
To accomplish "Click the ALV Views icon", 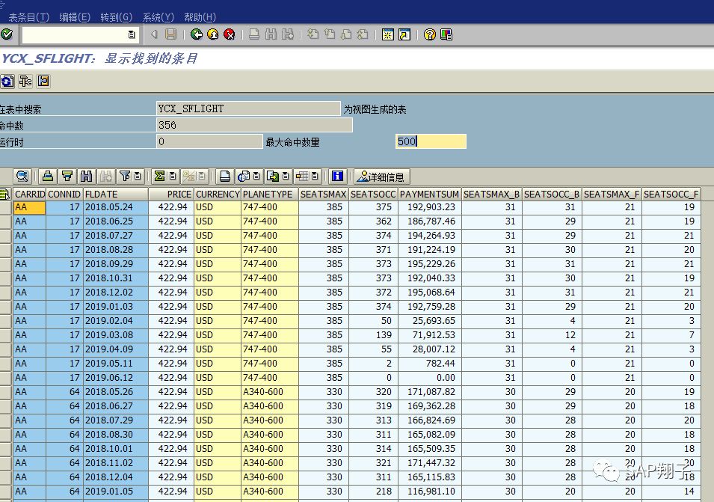I will click(244, 177).
